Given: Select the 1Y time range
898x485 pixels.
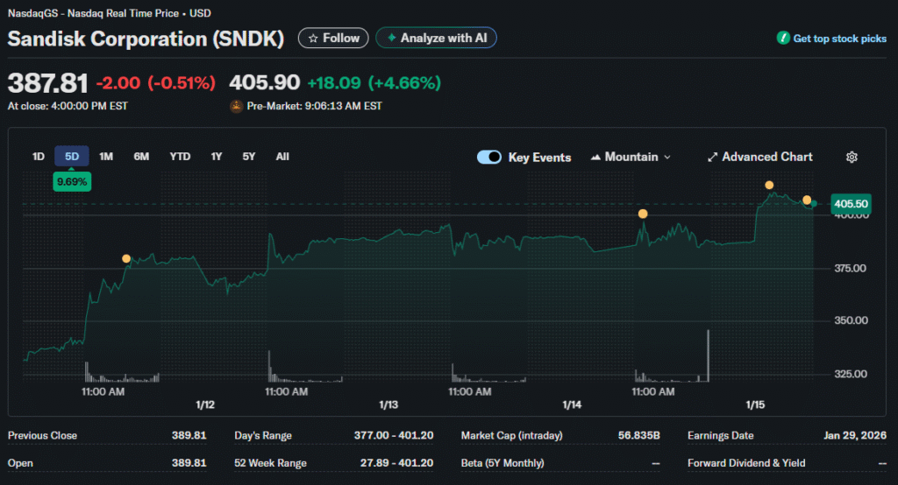Looking at the screenshot, I should pyautogui.click(x=217, y=157).
